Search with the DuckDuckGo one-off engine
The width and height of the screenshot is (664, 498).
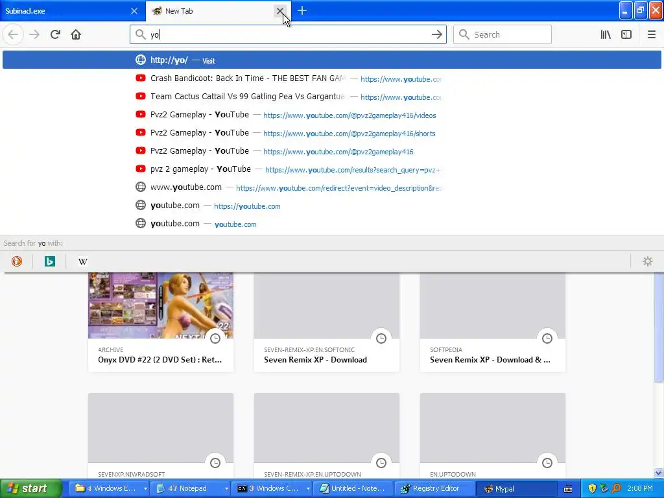[x=17, y=261]
